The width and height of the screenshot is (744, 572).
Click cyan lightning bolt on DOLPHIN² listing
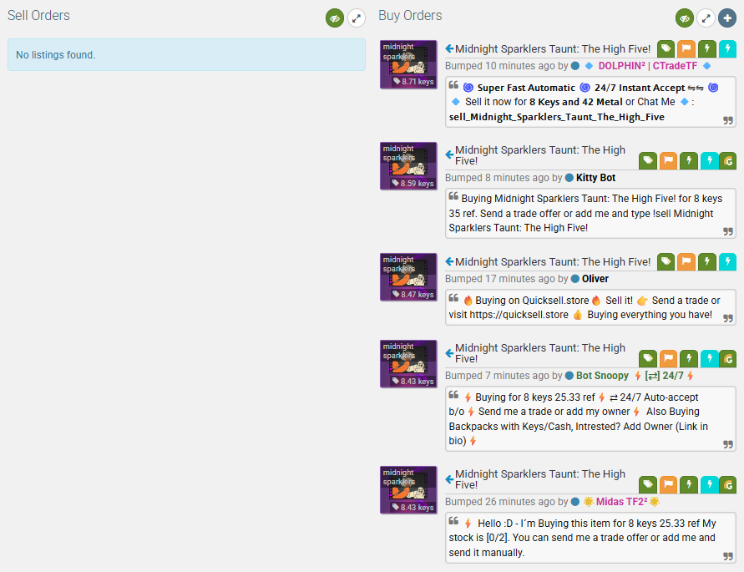(727, 48)
